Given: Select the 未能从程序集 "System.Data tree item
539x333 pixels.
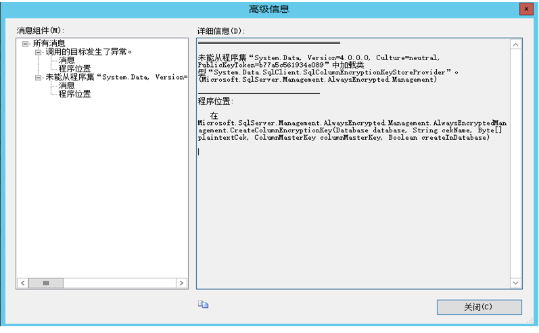Looking at the screenshot, I should (116, 77).
